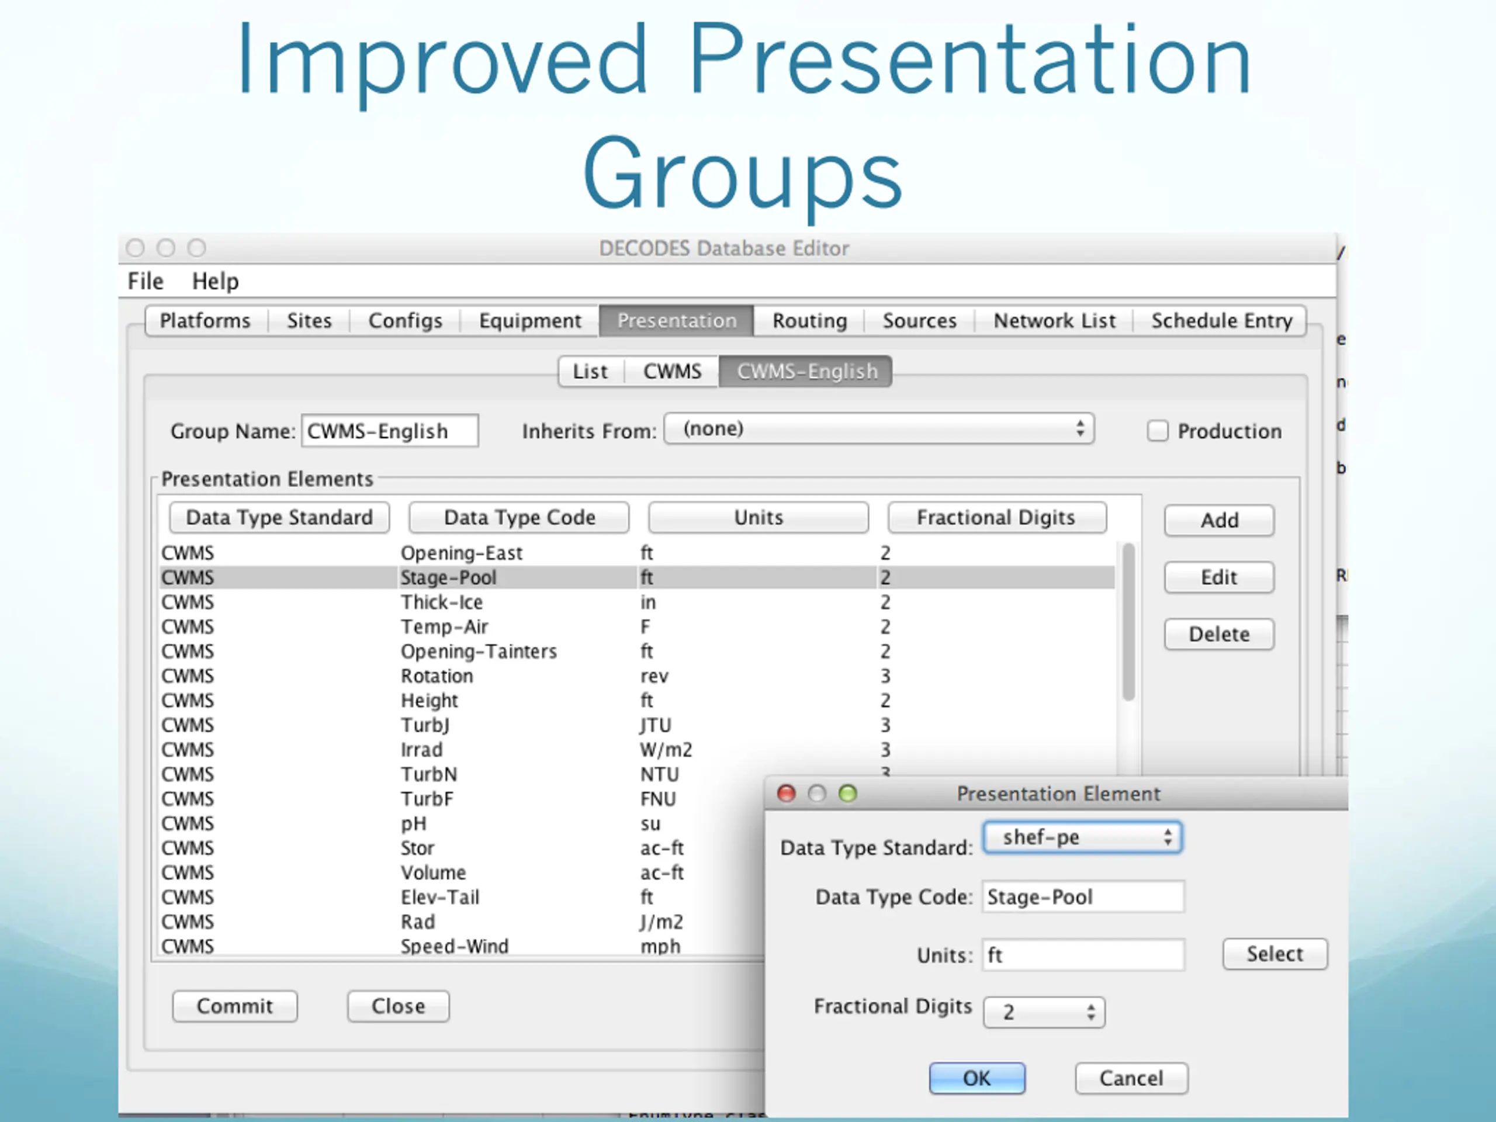This screenshot has width=1496, height=1122.
Task: Click the Close button
Action: (399, 1006)
